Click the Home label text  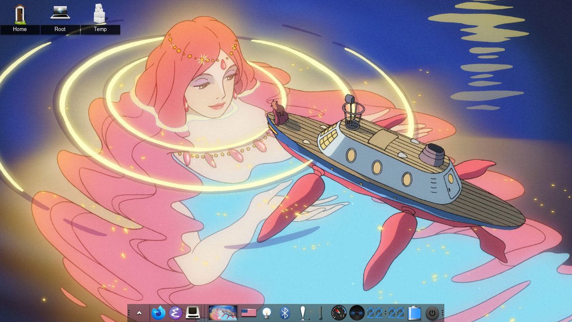20,29
